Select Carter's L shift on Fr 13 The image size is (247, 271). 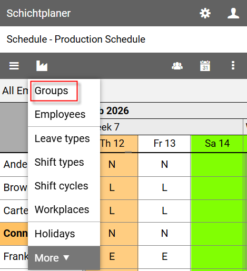coord(164,211)
